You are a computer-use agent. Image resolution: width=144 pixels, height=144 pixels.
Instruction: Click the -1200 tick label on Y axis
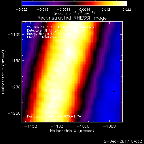click(x=14, y=87)
